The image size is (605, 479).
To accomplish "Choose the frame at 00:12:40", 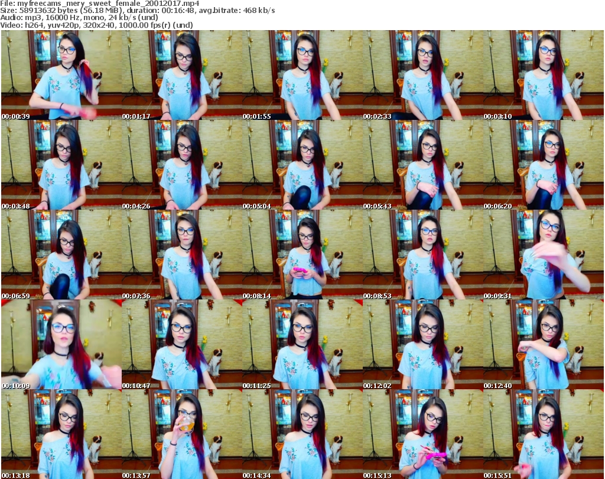I will pyautogui.click(x=544, y=345).
